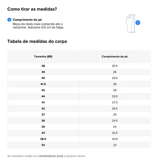
Task: Click the blue number 1 badge beside heading
Action: tap(9, 20)
